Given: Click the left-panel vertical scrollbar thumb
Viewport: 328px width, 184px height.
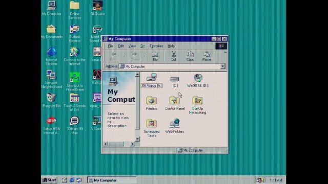Looking at the screenshot, I should [x=137, y=103].
